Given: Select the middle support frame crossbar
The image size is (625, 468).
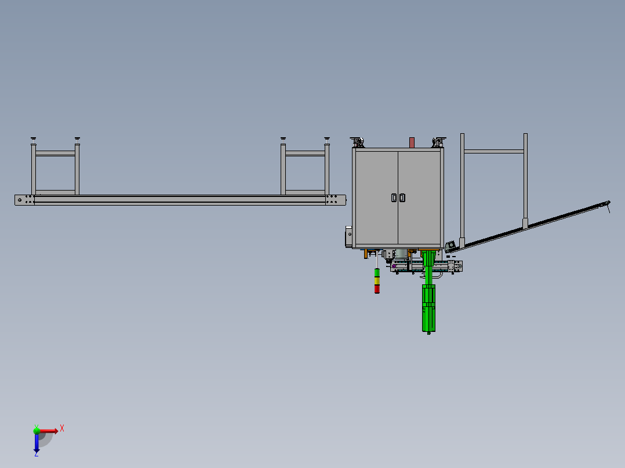Looking at the screenshot, I should click(306, 153).
